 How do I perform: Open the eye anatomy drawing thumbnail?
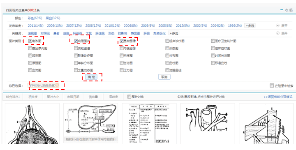(x=32, y=124)
